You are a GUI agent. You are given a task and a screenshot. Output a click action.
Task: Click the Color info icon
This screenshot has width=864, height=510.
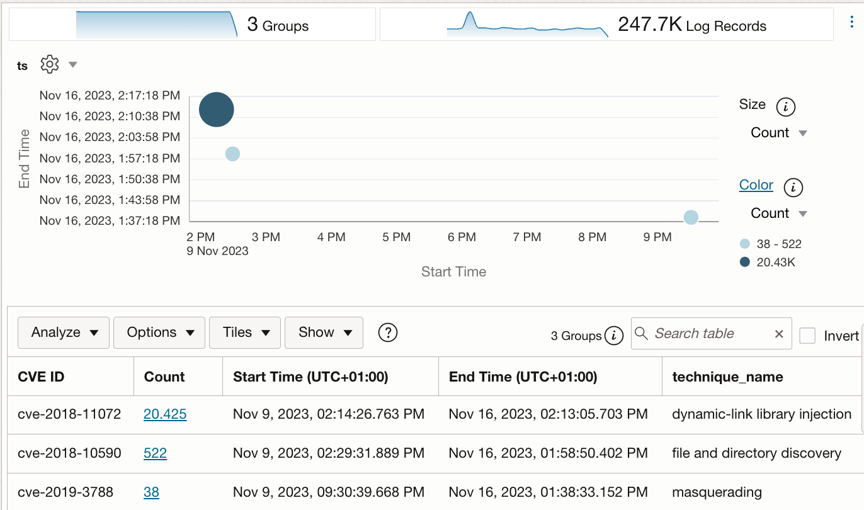coord(793,187)
